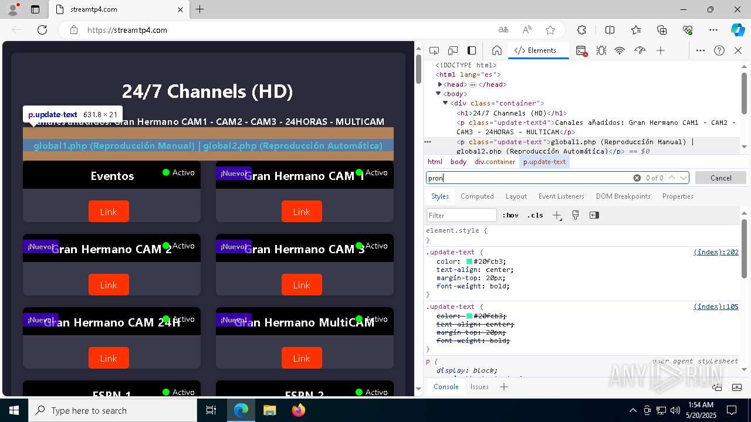Click the styles Filter input
The width and height of the screenshot is (751, 422).
[462, 215]
